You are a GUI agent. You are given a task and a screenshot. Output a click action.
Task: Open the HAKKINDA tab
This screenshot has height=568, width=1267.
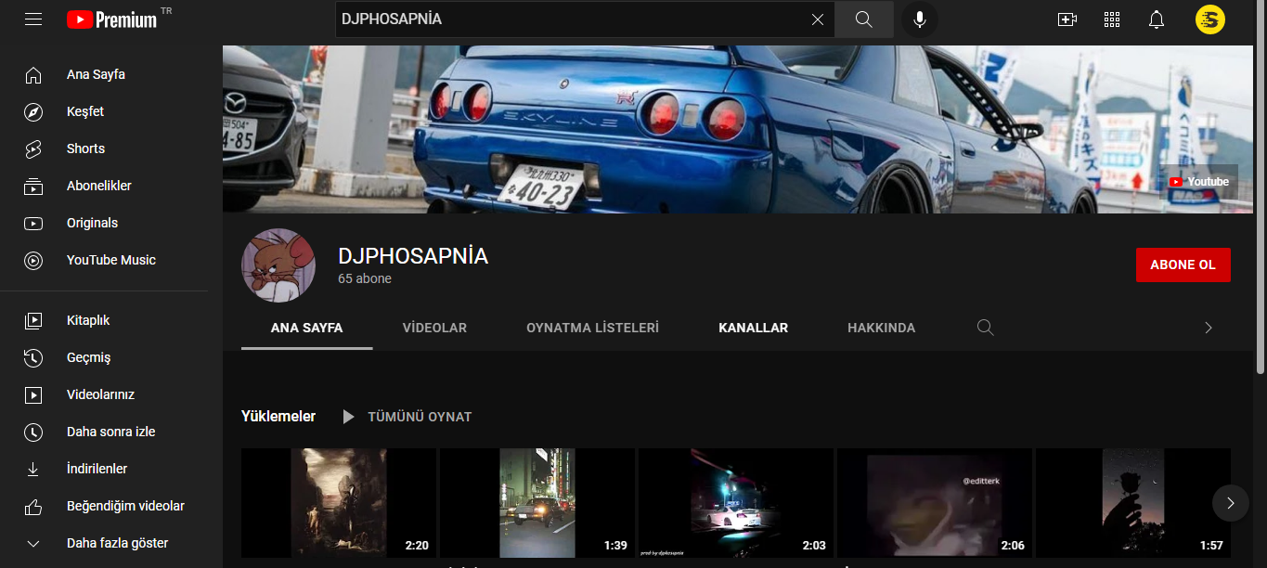[881, 328]
